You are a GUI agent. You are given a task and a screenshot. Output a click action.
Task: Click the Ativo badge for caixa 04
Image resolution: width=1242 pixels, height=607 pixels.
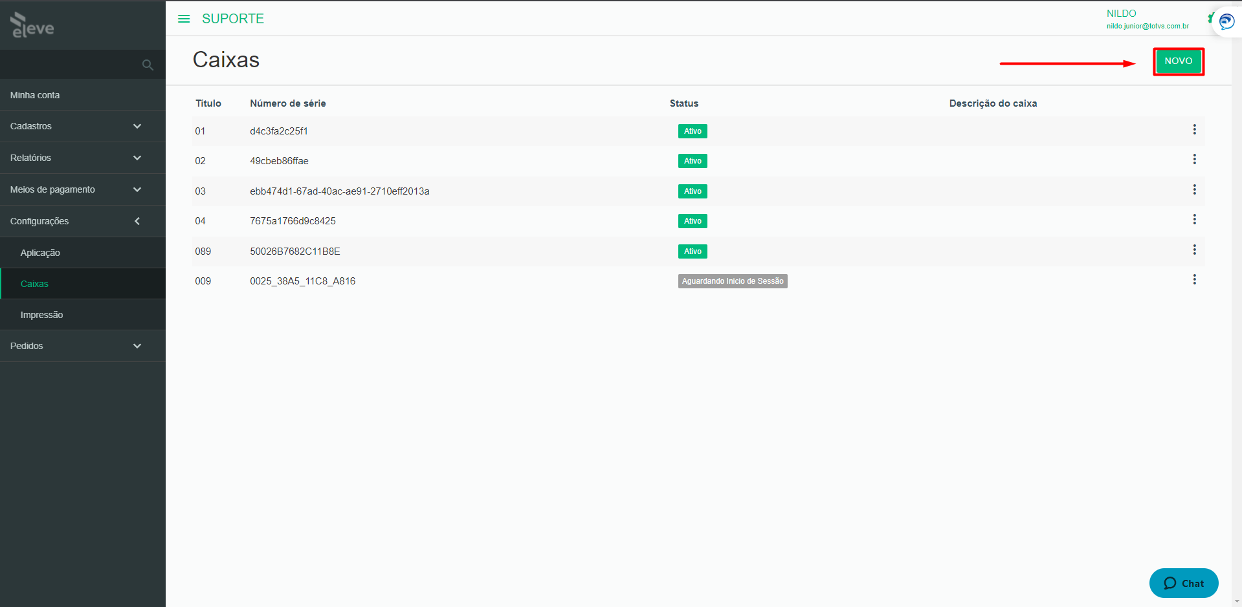[x=693, y=221]
